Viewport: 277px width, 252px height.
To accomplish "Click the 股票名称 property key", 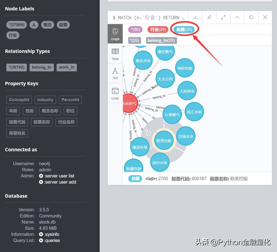I will coord(42,122).
